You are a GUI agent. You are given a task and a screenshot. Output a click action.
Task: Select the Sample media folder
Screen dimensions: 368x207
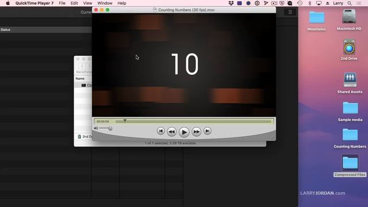click(x=350, y=108)
